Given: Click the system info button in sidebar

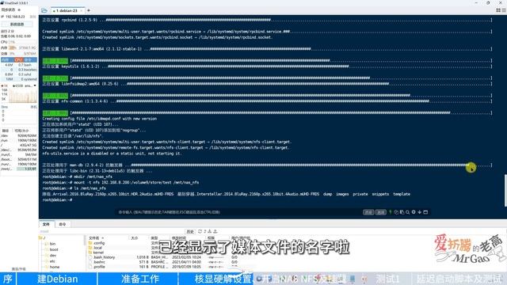Looking at the screenshot, I should pos(17,25).
